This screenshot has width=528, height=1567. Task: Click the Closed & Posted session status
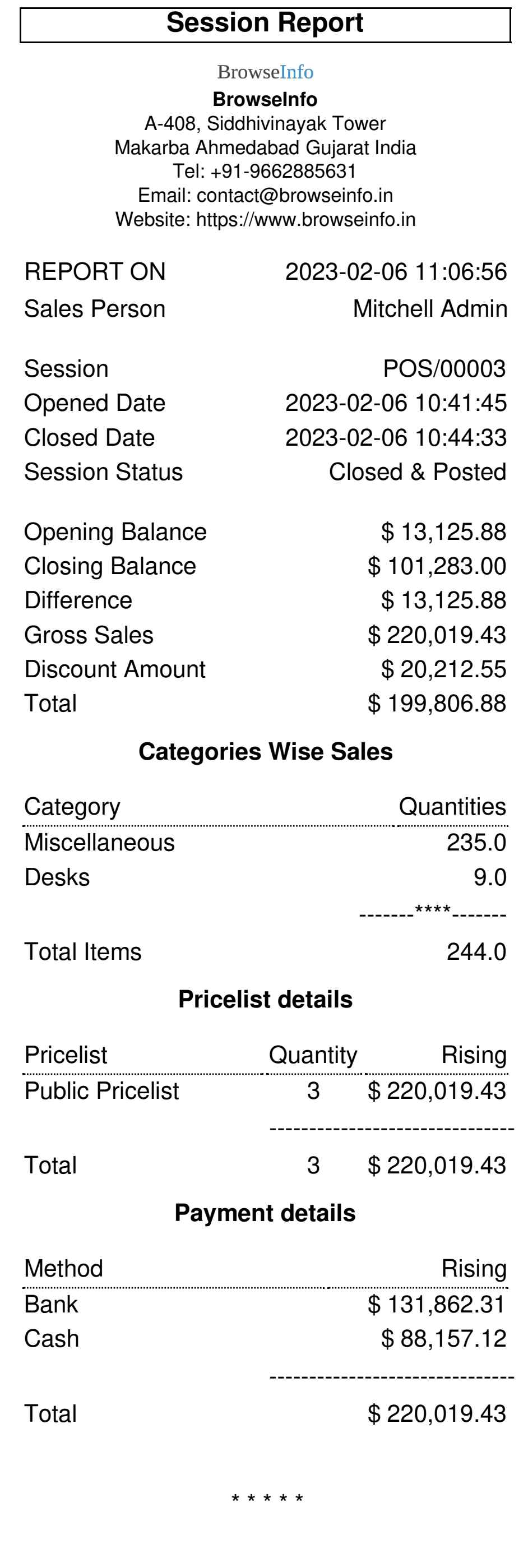(x=417, y=472)
